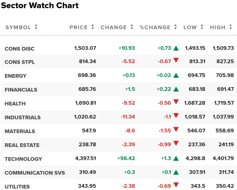Click the SYMBOL column header label
The height and width of the screenshot is (190, 237).
pyautogui.click(x=18, y=27)
